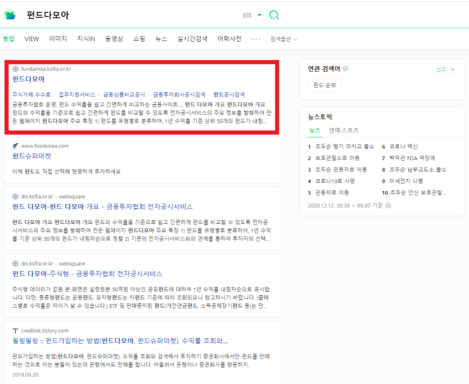Screen dimensions: 469x384
Task: Open the 펀드공시검색 sublink
Action: [x=229, y=95]
